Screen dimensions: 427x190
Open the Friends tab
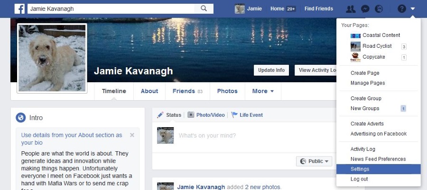[187, 91]
